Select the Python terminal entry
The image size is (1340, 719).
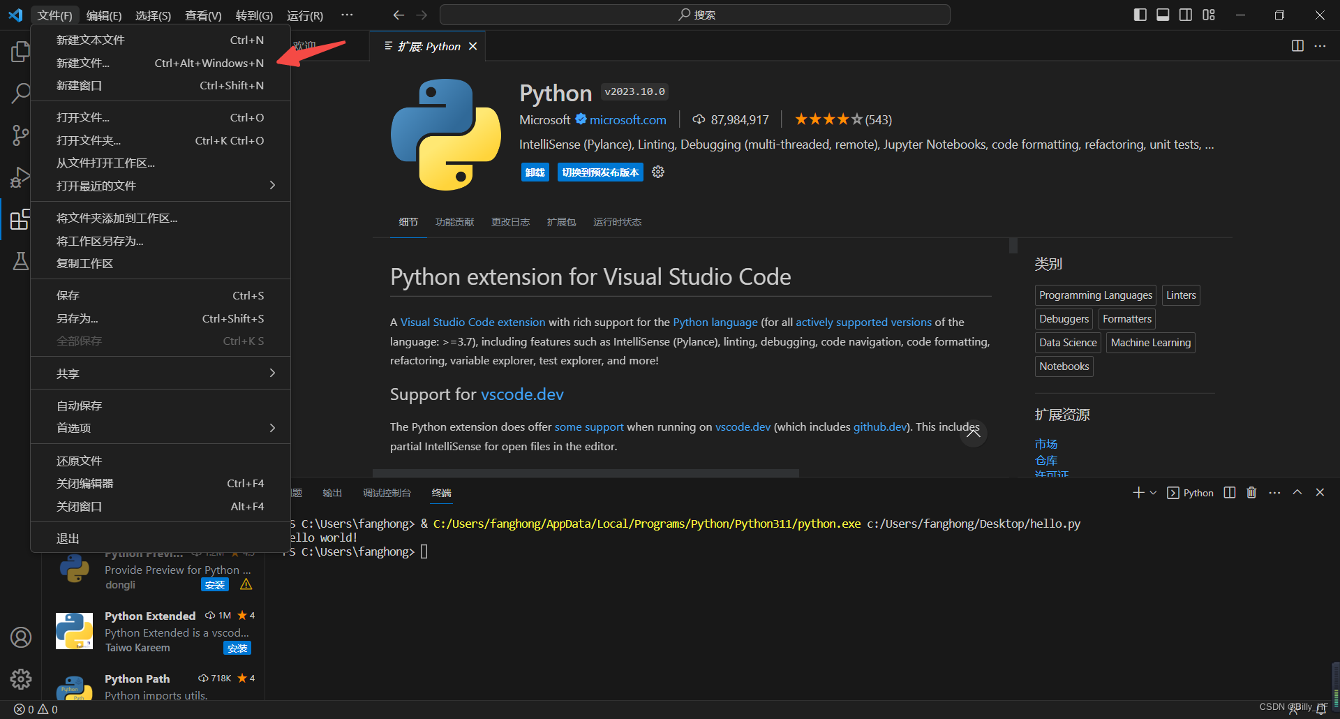click(1191, 493)
